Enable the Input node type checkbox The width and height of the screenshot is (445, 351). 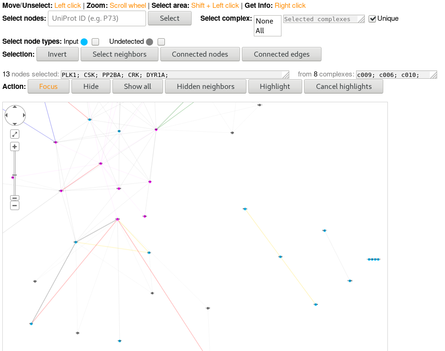95,41
